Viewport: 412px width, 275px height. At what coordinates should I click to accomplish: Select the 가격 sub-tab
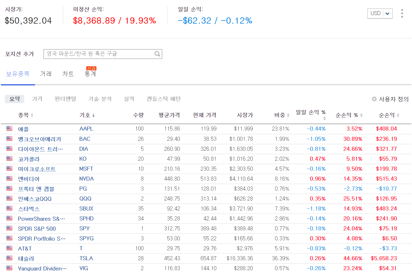tap(37, 99)
